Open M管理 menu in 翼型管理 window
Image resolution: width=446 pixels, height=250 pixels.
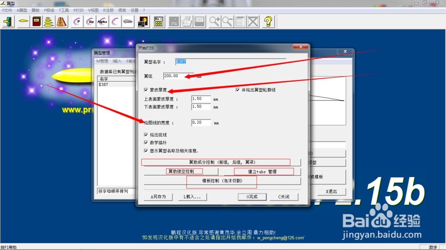pos(102,61)
